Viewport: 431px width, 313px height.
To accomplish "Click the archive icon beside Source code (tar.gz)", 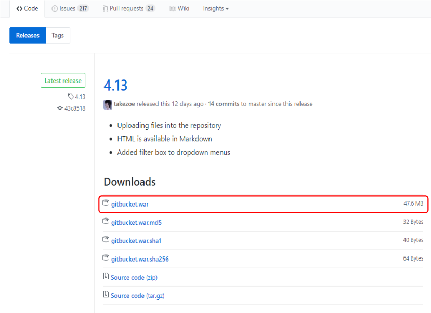I will click(x=106, y=294).
